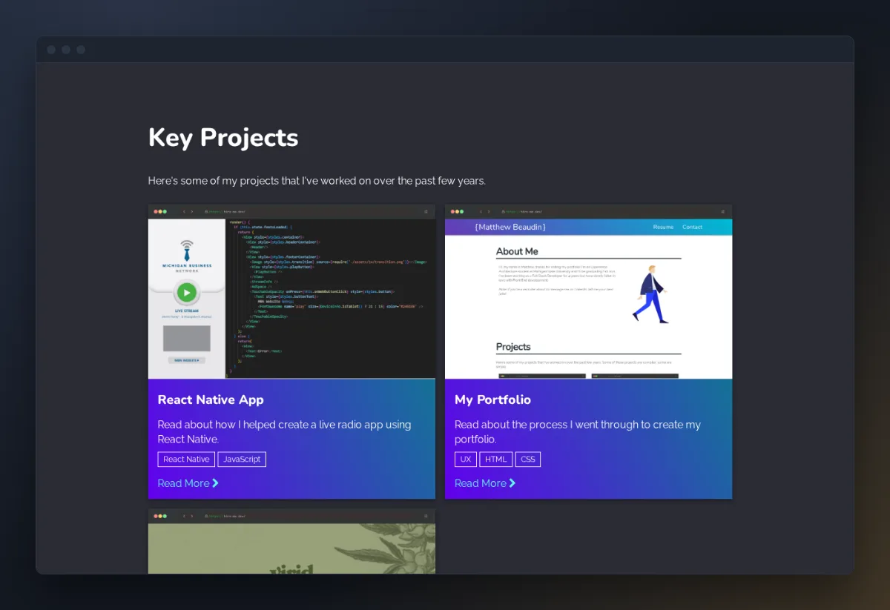Click Read More on React Native App card

click(188, 483)
